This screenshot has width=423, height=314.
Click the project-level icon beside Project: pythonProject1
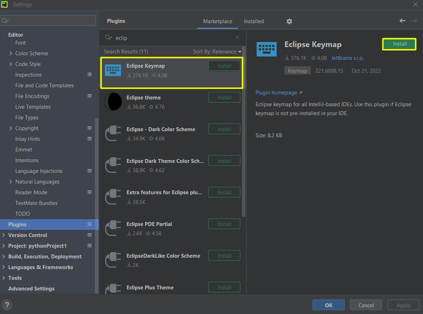click(x=89, y=246)
